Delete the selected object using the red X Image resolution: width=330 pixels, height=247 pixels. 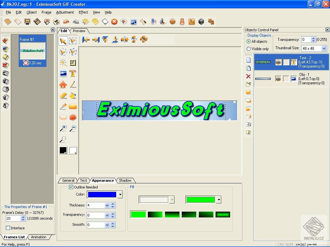tap(248, 76)
